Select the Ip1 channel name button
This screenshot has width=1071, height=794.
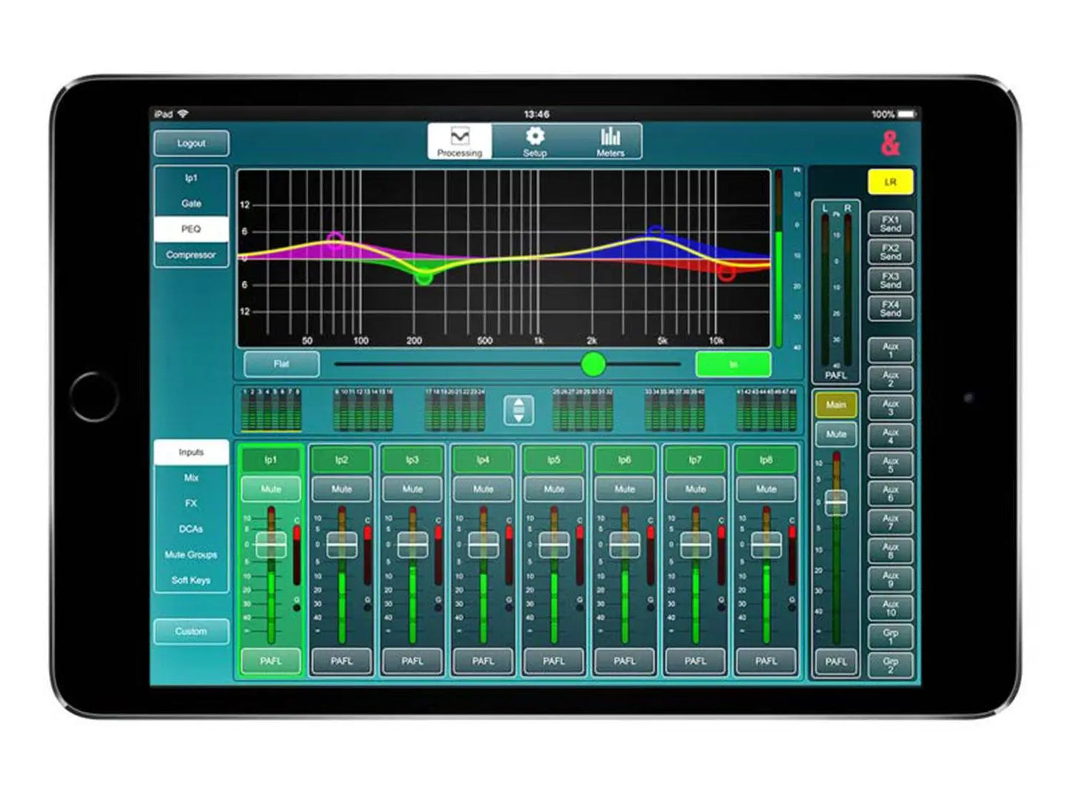(271, 460)
